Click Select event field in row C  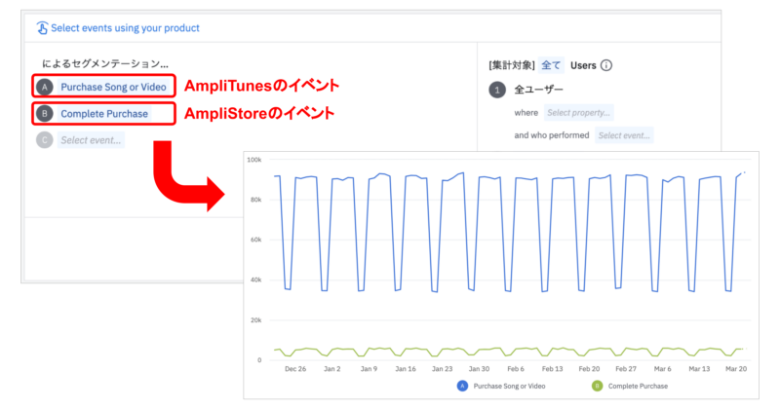[x=92, y=140]
